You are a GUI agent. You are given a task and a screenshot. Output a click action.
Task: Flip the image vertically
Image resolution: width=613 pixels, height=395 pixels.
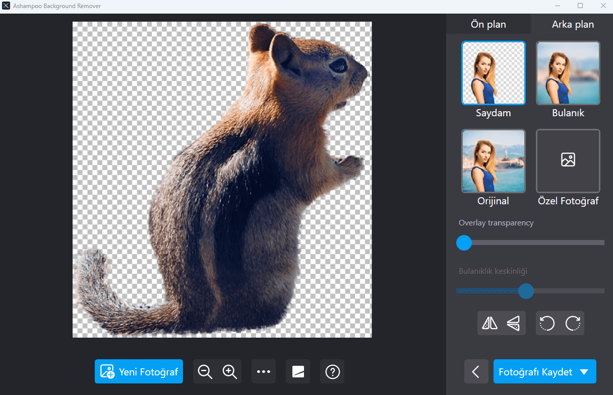(514, 323)
